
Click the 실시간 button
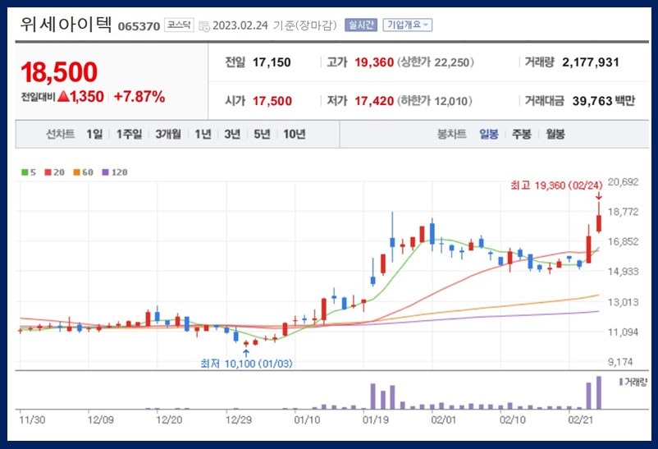[361, 25]
